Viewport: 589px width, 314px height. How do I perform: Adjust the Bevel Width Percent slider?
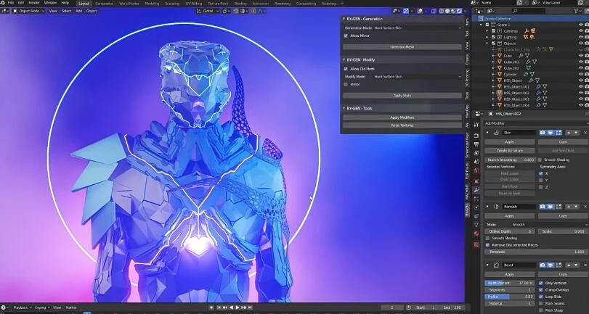pyautogui.click(x=509, y=283)
